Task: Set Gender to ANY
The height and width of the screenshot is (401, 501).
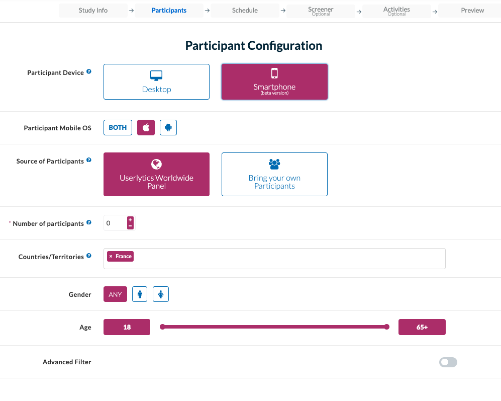Action: [x=115, y=294]
